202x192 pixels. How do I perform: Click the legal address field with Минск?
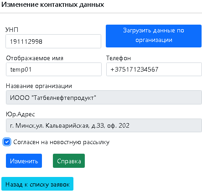pos(104,125)
